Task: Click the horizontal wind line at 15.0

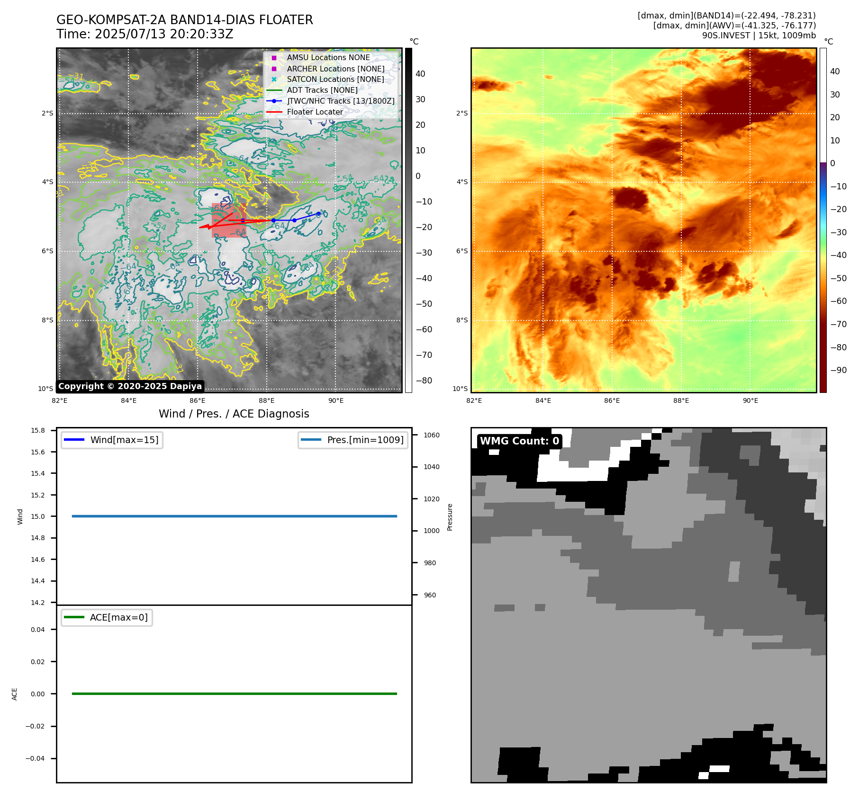Action: click(235, 516)
